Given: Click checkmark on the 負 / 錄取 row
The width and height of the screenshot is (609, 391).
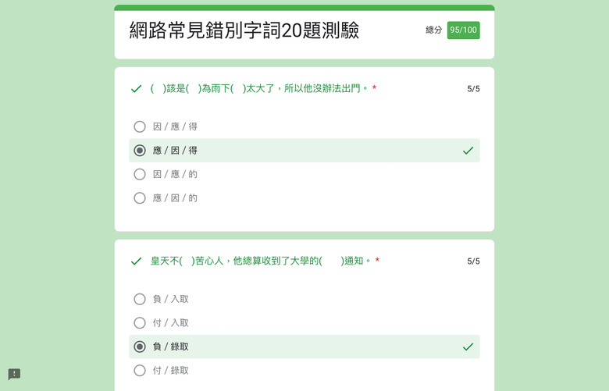Looking at the screenshot, I should click(x=468, y=347).
